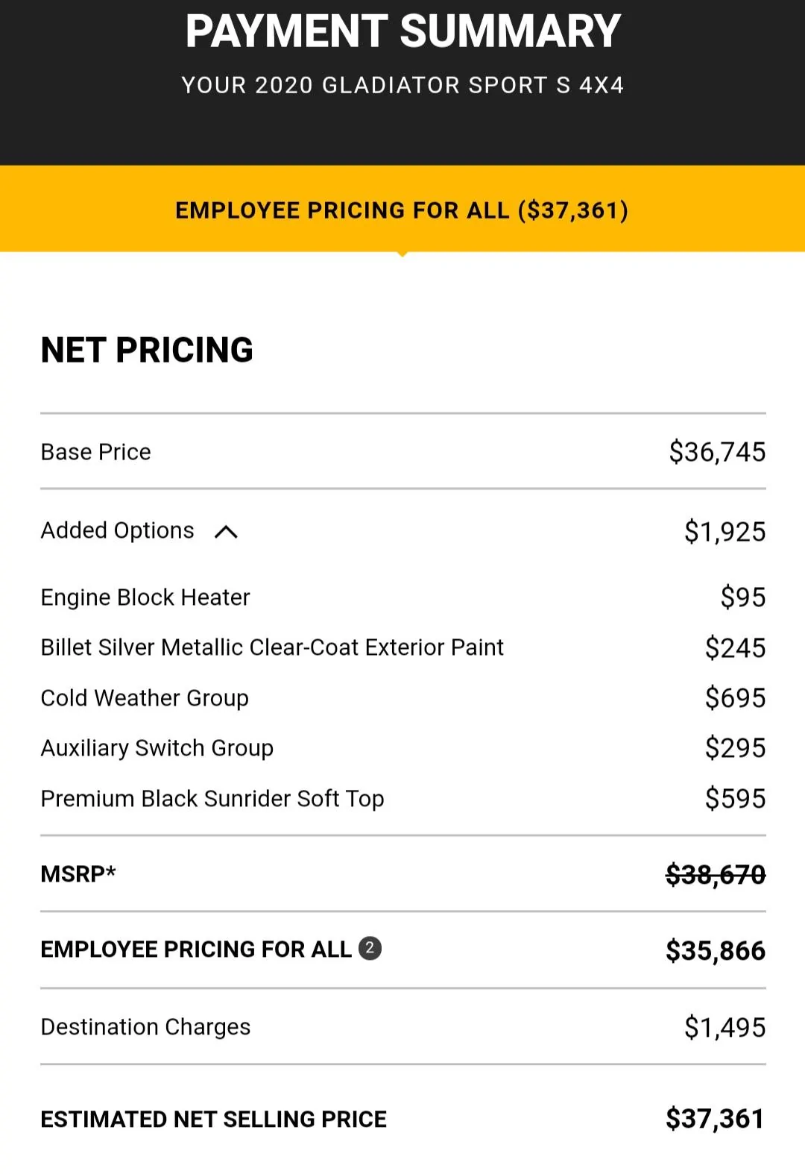The image size is (805, 1174).
Task: Open the Employee Pricing footnote 2 icon
Action: click(370, 948)
